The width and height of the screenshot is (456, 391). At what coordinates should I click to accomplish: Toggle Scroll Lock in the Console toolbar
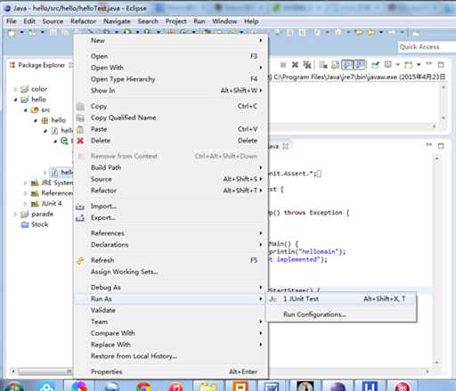pyautogui.click(x=335, y=64)
